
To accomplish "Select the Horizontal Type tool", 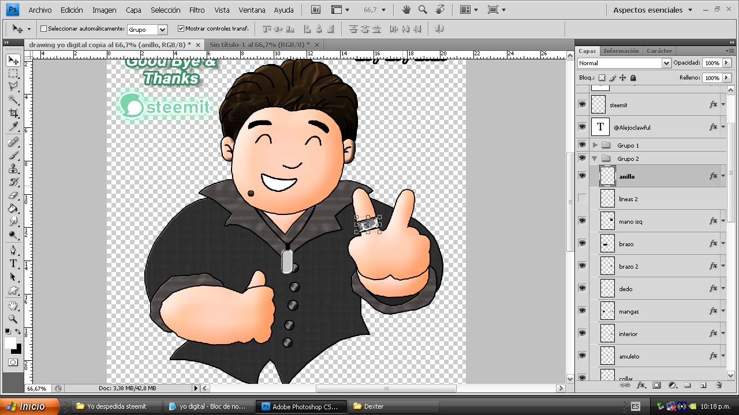I will [x=13, y=263].
